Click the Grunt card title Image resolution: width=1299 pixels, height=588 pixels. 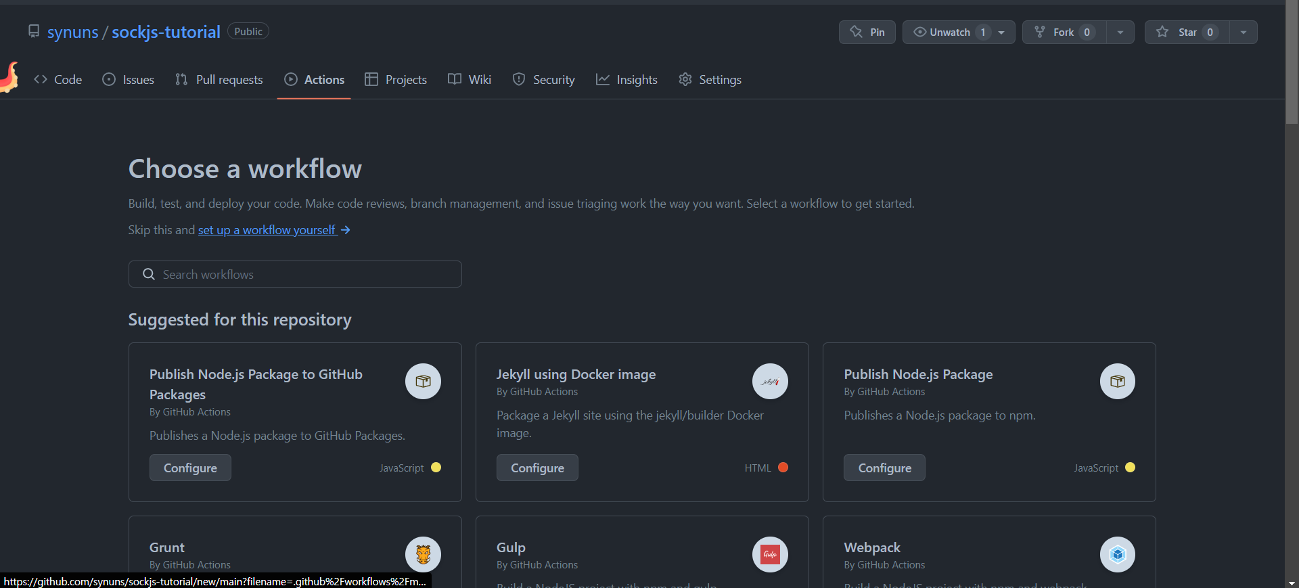167,547
